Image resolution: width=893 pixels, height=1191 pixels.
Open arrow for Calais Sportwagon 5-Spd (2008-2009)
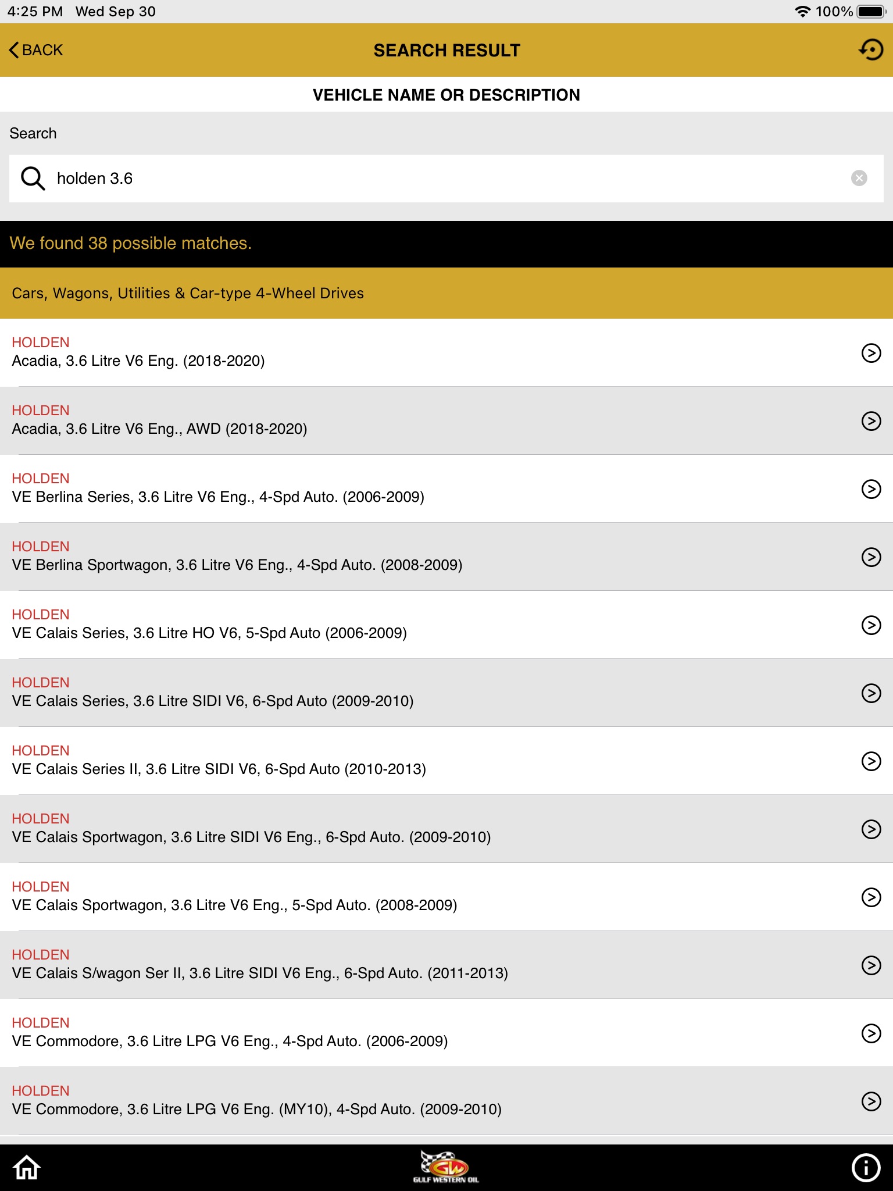pos(870,897)
